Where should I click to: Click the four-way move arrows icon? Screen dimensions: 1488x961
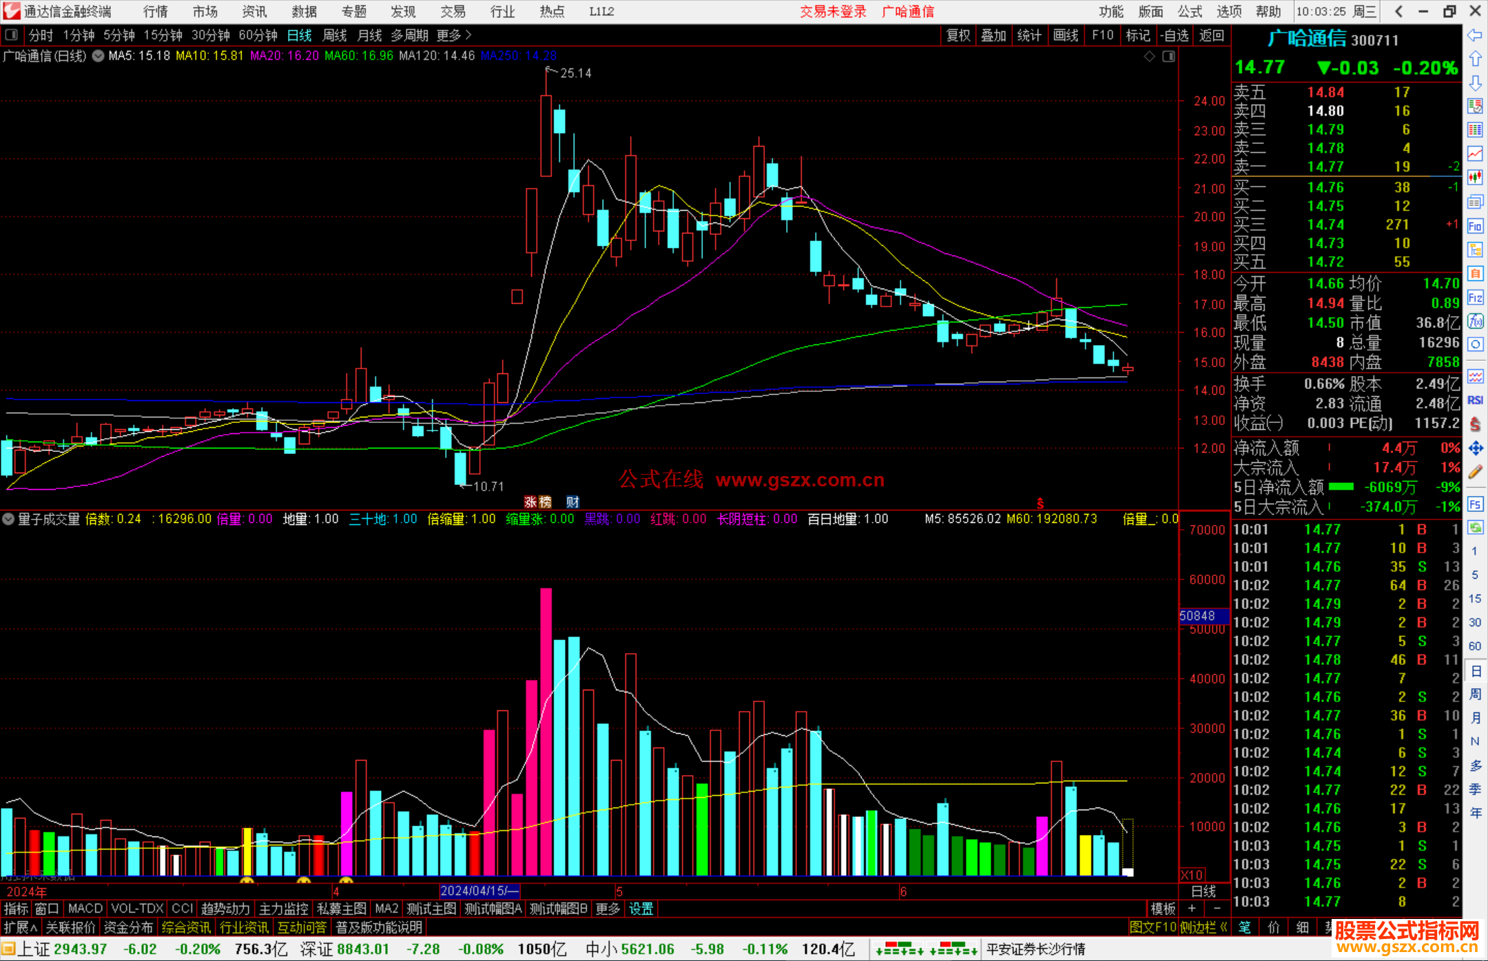click(x=1475, y=448)
